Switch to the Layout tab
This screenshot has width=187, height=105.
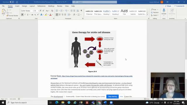[32, 6]
